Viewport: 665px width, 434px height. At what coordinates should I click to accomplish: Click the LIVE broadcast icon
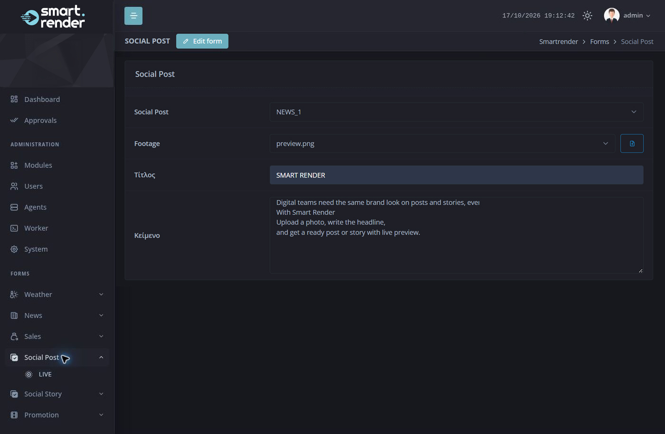[x=29, y=374]
